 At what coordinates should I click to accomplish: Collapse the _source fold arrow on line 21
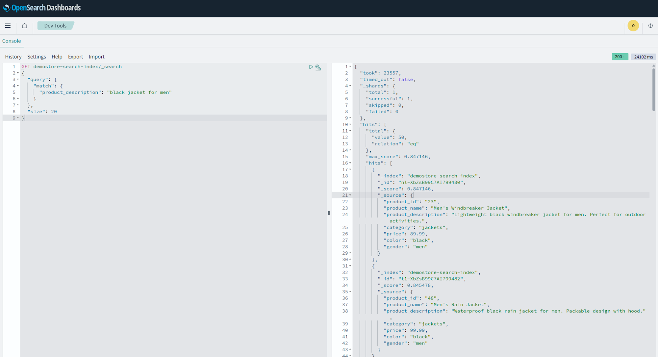click(350, 195)
